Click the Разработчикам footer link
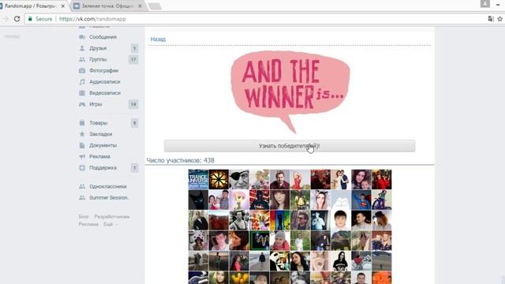 pyautogui.click(x=112, y=217)
